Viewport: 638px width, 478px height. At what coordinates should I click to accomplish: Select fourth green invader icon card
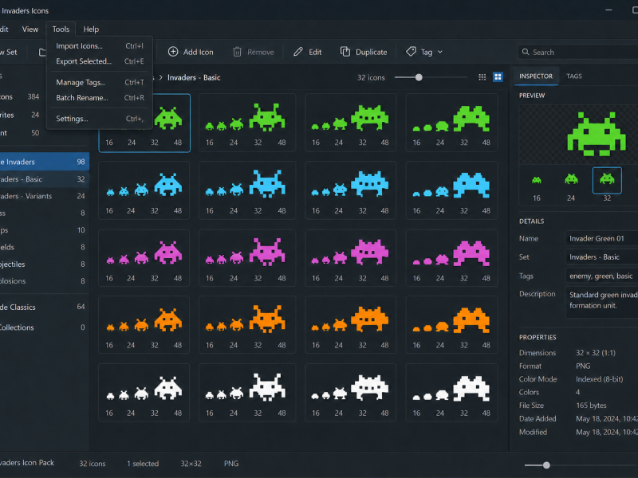click(451, 123)
